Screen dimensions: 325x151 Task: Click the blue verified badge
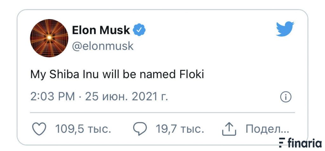pos(139,30)
